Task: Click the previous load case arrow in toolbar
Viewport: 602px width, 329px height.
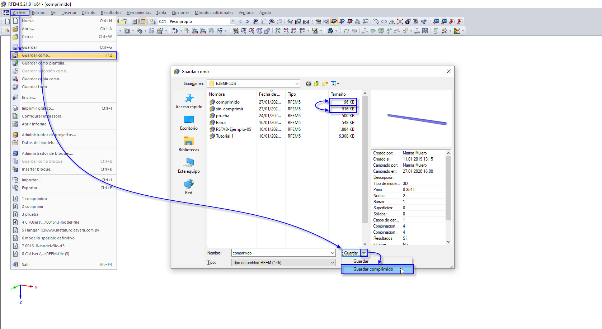Action: (240, 22)
